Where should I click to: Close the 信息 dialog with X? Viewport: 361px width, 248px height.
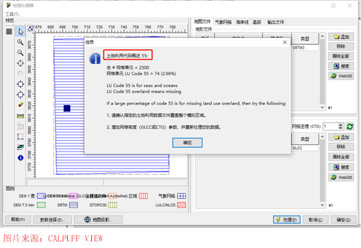(x=285, y=42)
